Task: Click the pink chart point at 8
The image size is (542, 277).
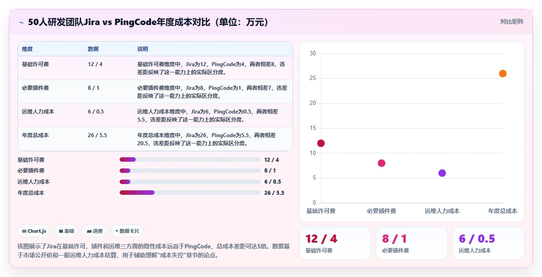Action: pos(381,163)
